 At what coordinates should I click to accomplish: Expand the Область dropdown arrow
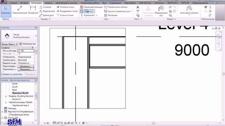point(94,11)
